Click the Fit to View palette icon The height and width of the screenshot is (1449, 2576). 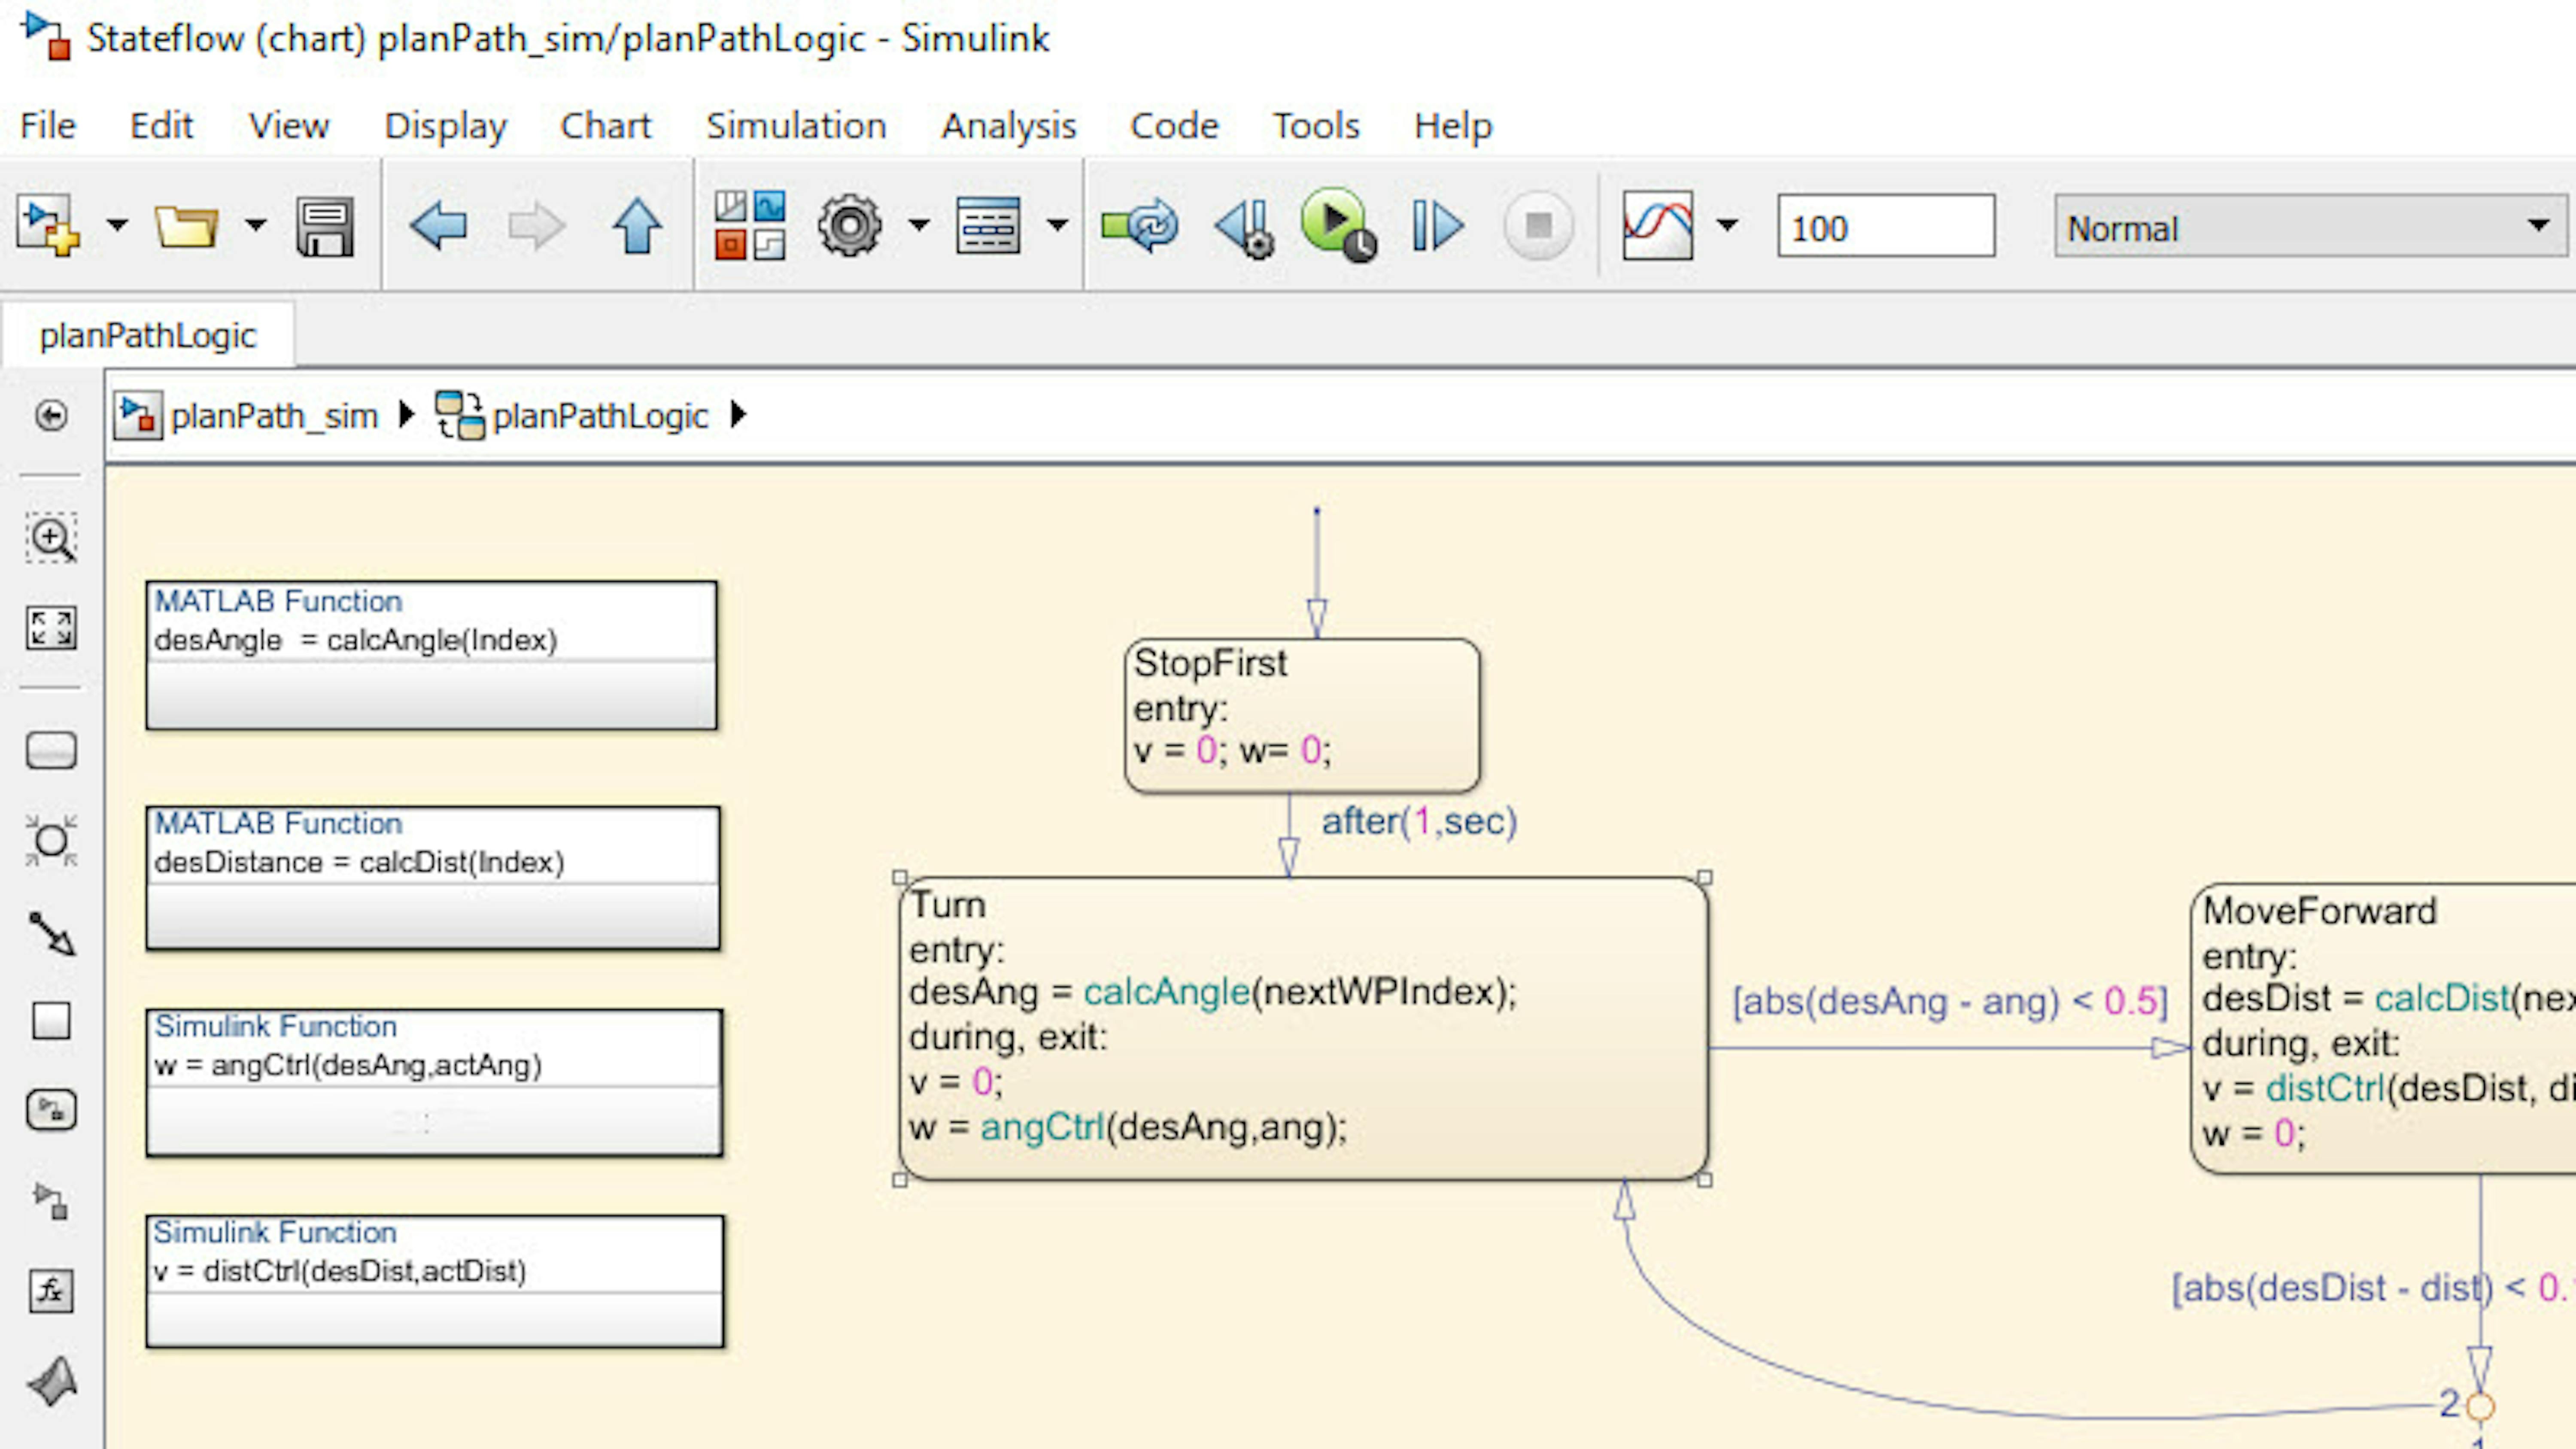(x=51, y=629)
